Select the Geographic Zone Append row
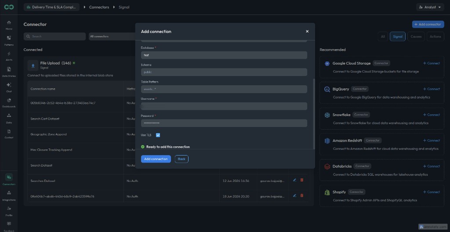Image resolution: width=450 pixels, height=232 pixels. pyautogui.click(x=76, y=134)
